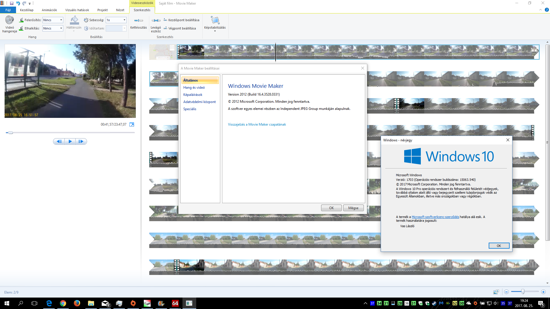Step to previous frame
550x309 pixels.
[59, 141]
